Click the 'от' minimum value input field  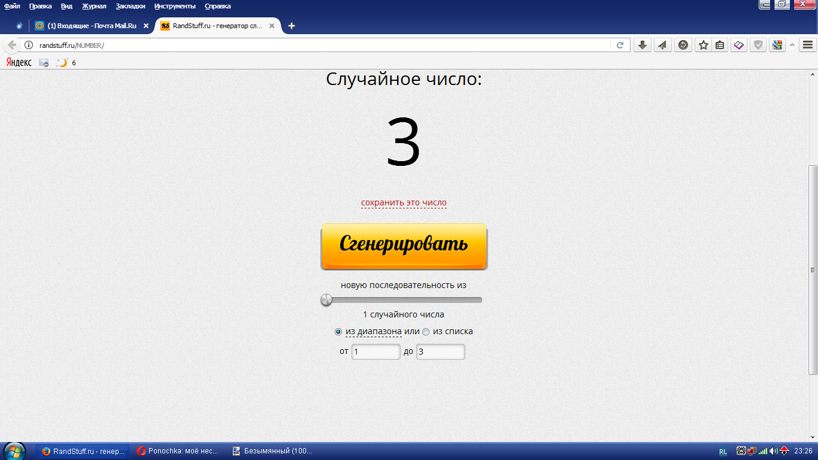tap(375, 352)
